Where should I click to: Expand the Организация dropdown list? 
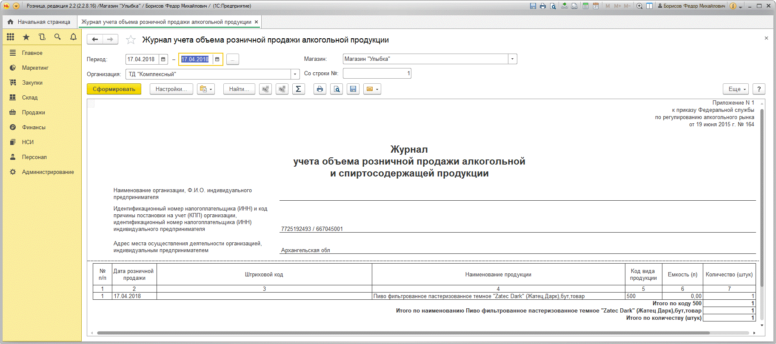pyautogui.click(x=295, y=74)
